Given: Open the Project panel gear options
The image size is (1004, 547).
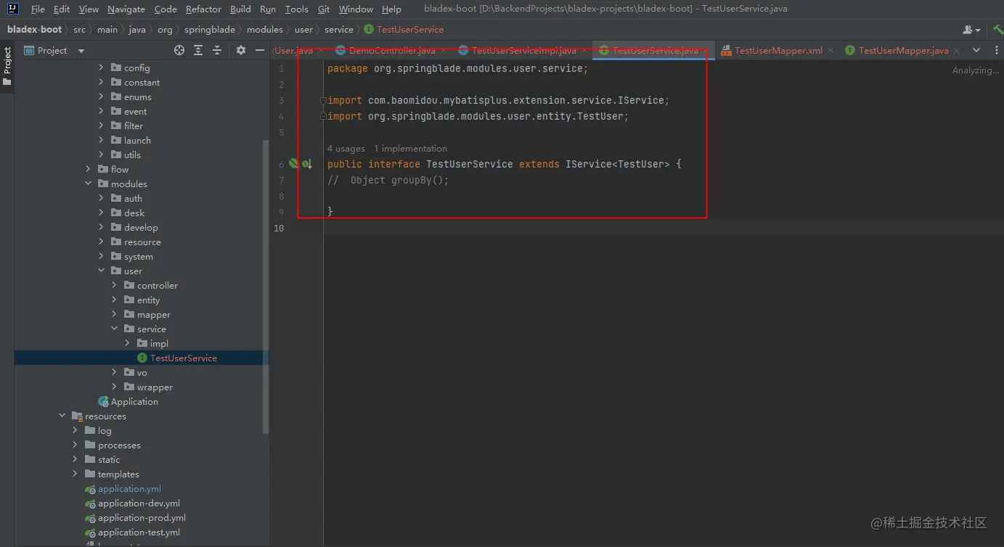Looking at the screenshot, I should pyautogui.click(x=241, y=50).
